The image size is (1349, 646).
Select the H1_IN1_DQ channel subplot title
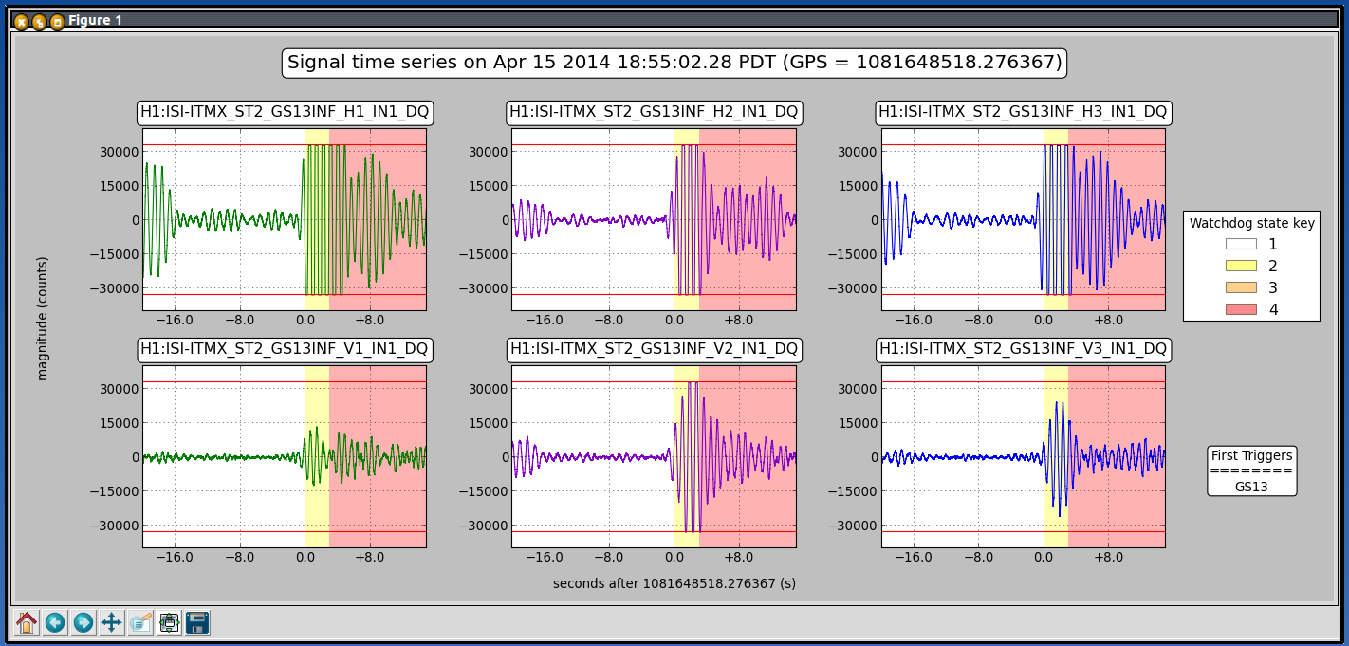pyautogui.click(x=285, y=112)
